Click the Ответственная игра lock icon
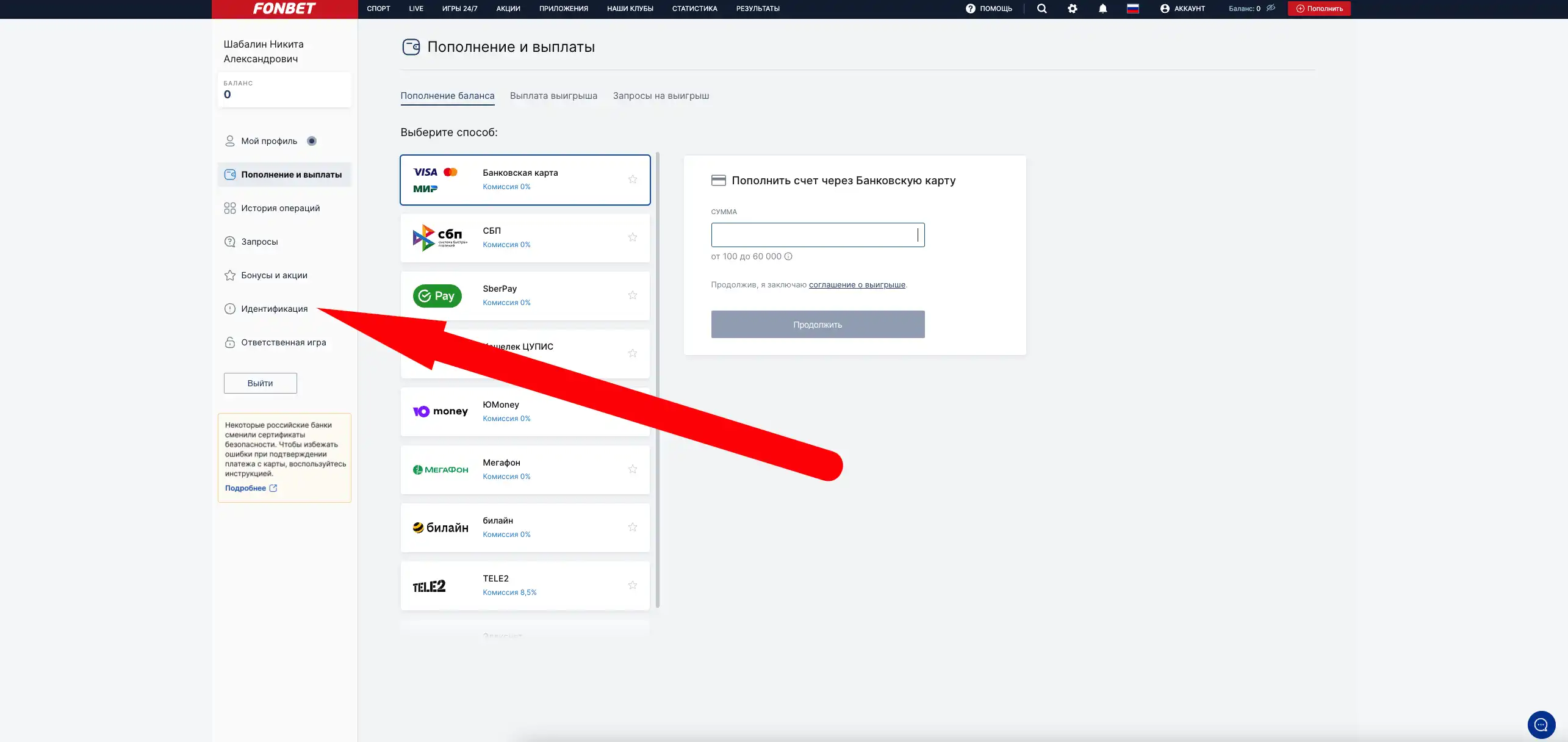 (x=230, y=342)
